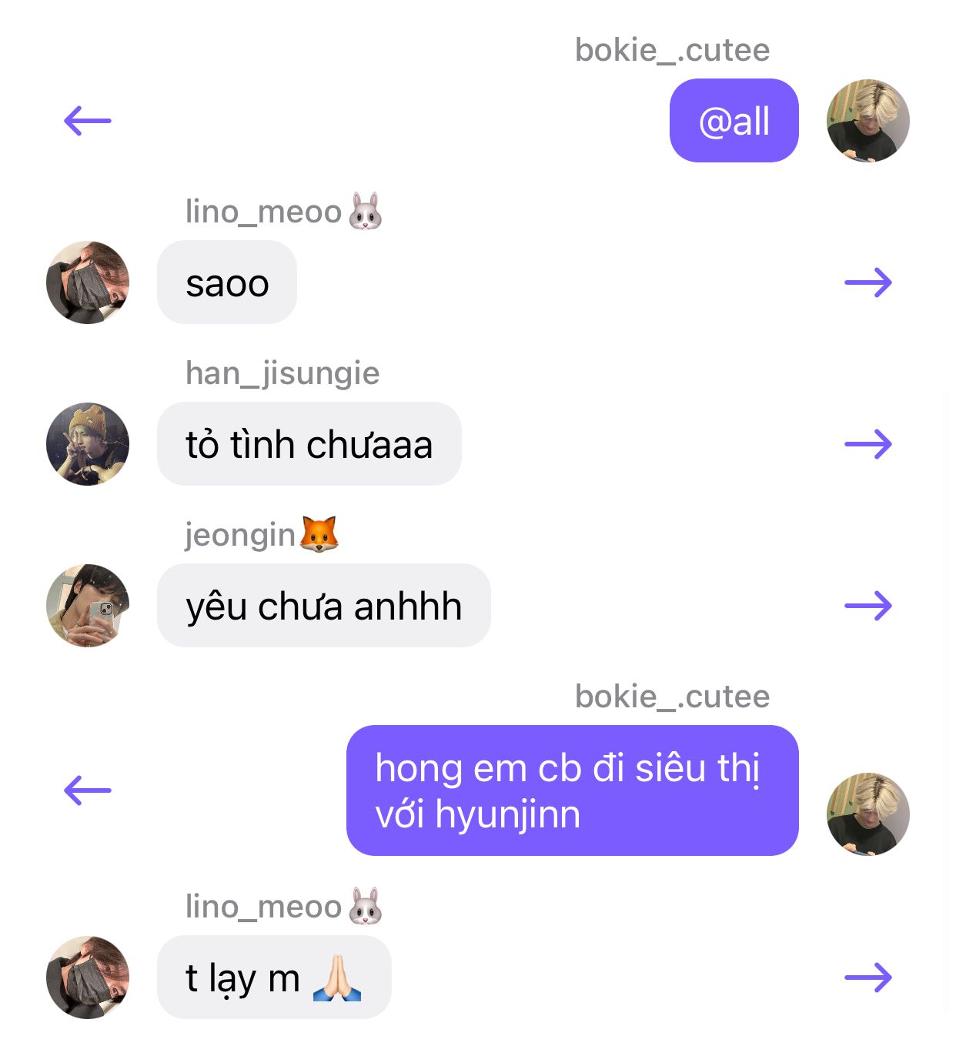The image size is (956, 1046).
Task: Open han_jisungie avatar with yellow beanie
Action: click(88, 444)
